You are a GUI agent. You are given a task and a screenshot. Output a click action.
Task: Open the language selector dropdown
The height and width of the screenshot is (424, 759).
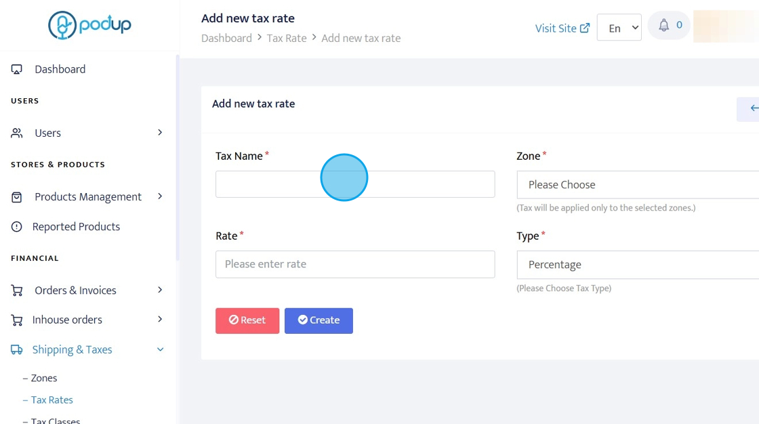[619, 28]
